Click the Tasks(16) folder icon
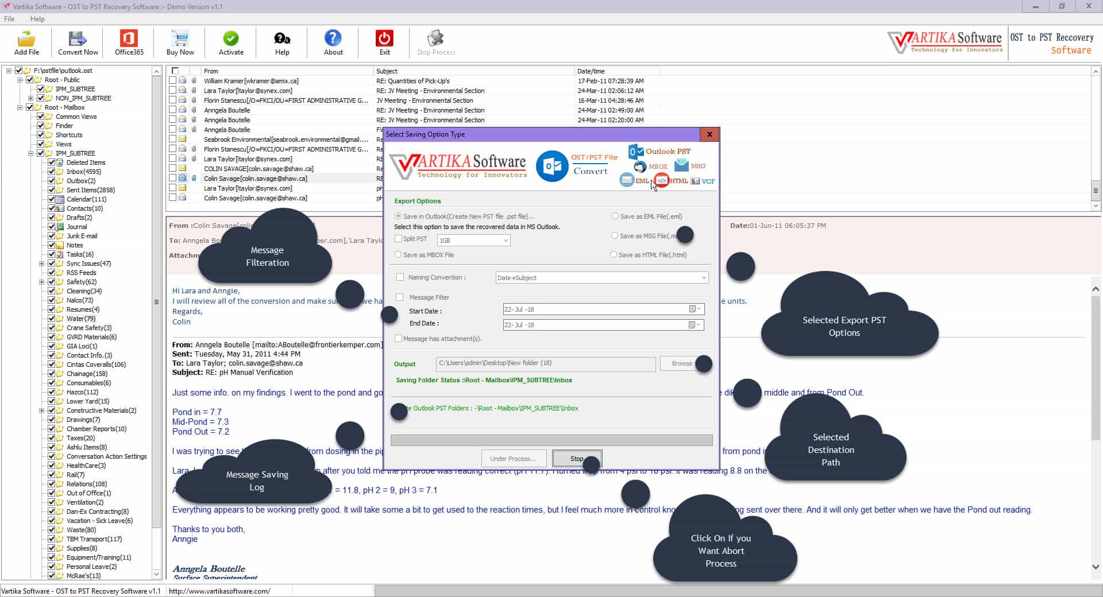 click(x=60, y=254)
